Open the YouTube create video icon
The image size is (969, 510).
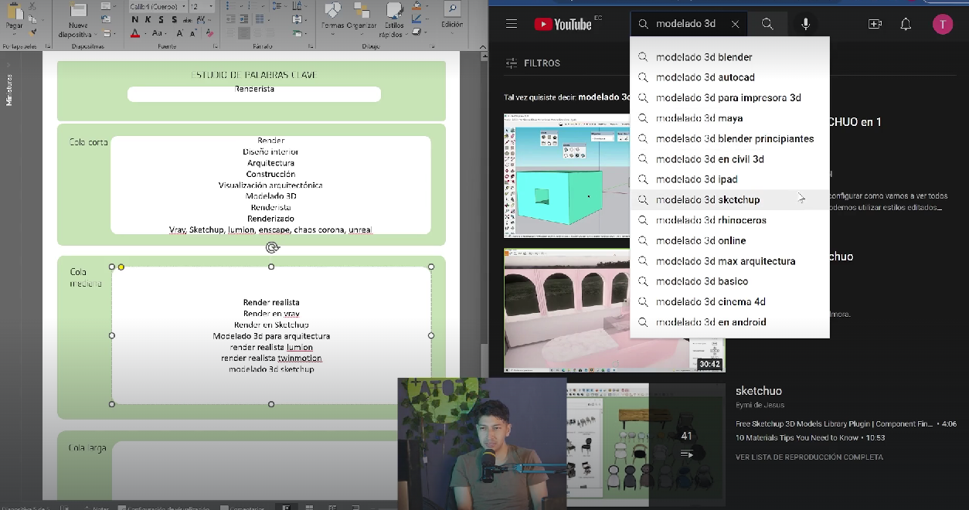(875, 24)
